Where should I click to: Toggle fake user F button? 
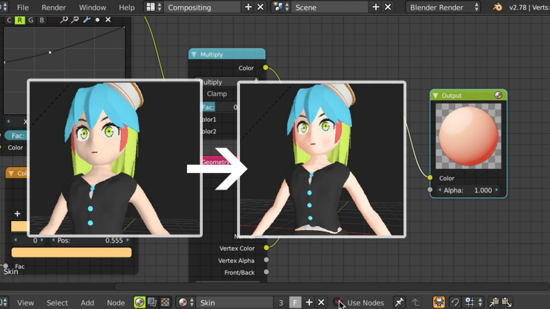pyautogui.click(x=295, y=302)
